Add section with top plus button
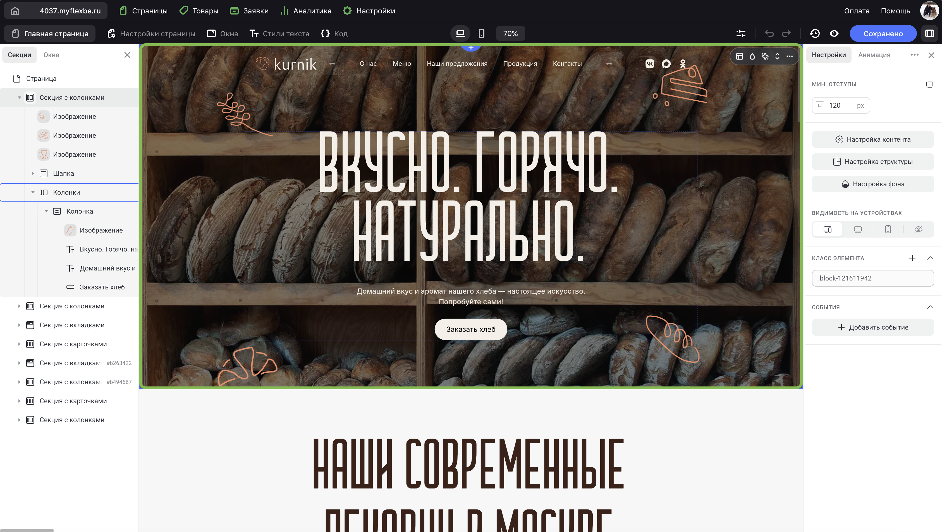Screen dimensions: 942x532 pos(471,47)
